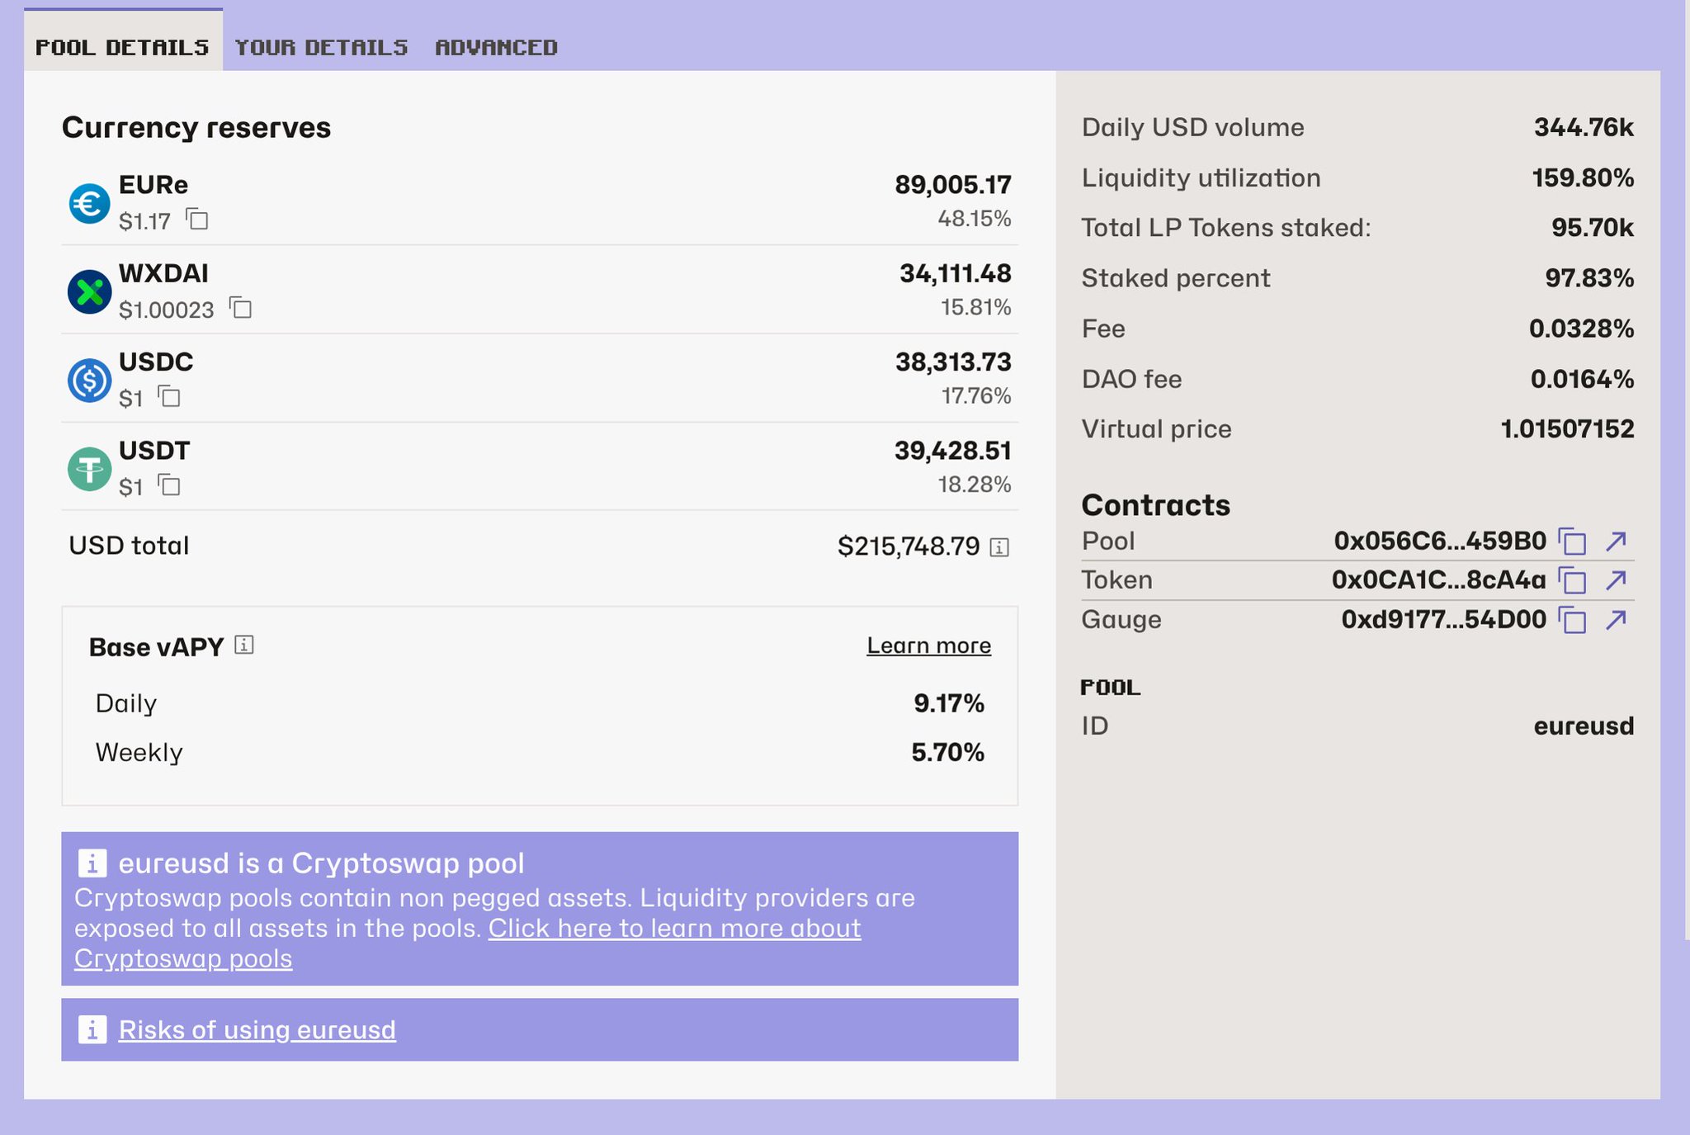
Task: Click the EURe euro coin logo
Action: (x=89, y=203)
